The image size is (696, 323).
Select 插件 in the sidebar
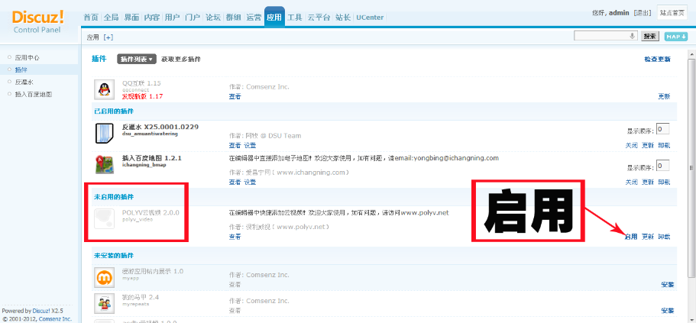[21, 69]
